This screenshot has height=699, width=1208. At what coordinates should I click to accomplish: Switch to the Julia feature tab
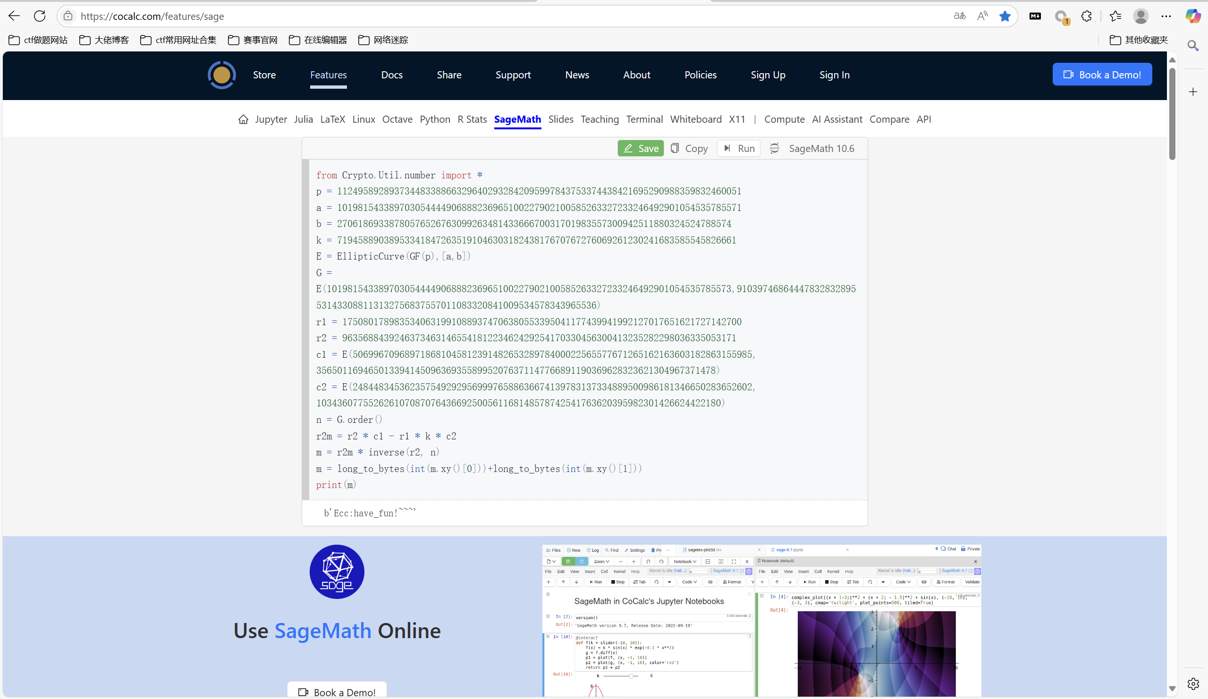(x=304, y=119)
